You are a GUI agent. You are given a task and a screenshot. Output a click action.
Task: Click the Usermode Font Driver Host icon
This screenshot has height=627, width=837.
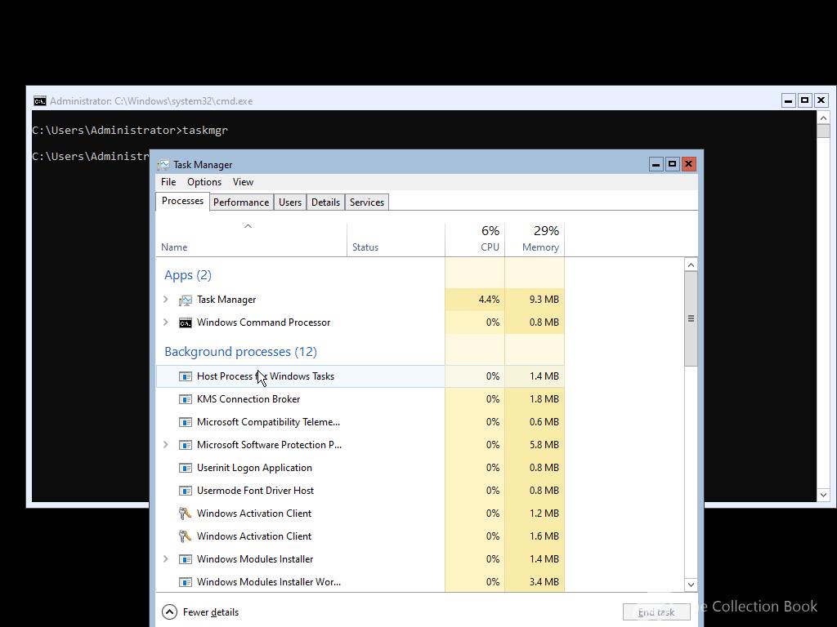click(x=186, y=491)
